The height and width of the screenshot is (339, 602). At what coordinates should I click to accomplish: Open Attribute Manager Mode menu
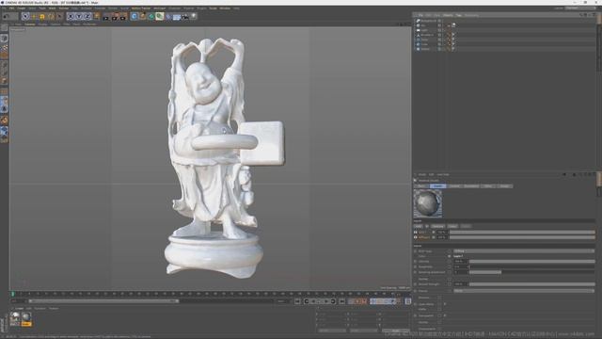421,174
